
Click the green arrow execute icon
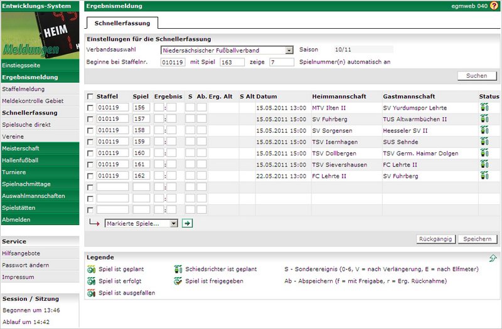187,223
